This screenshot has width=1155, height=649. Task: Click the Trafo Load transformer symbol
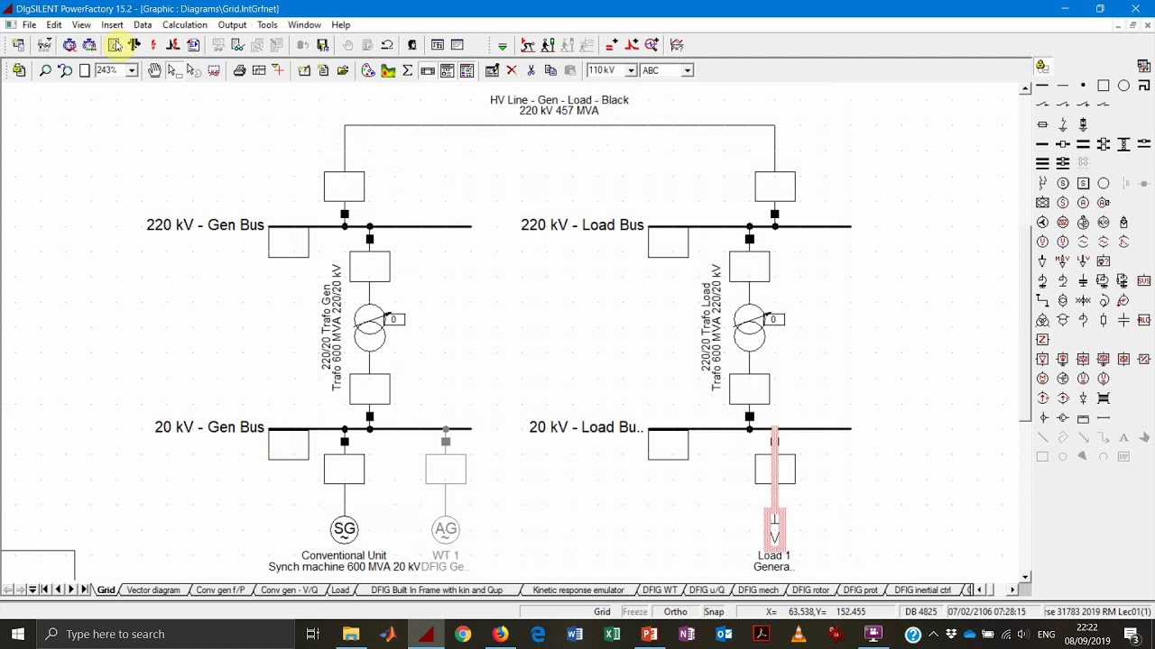pyautogui.click(x=750, y=327)
